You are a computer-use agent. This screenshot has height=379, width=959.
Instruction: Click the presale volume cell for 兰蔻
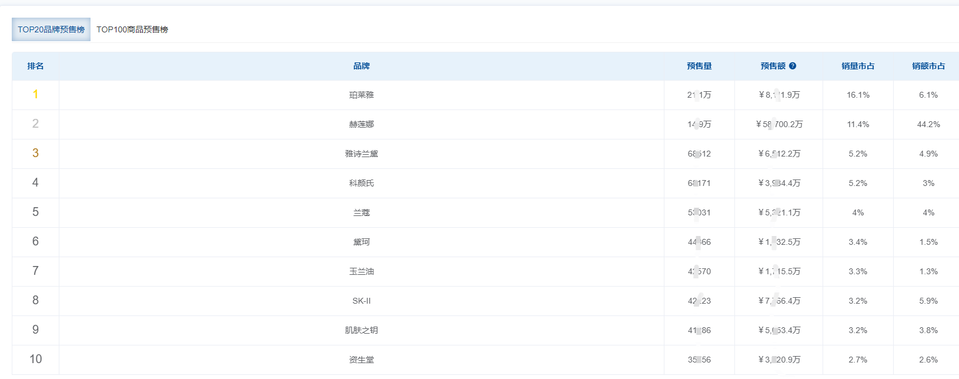699,212
